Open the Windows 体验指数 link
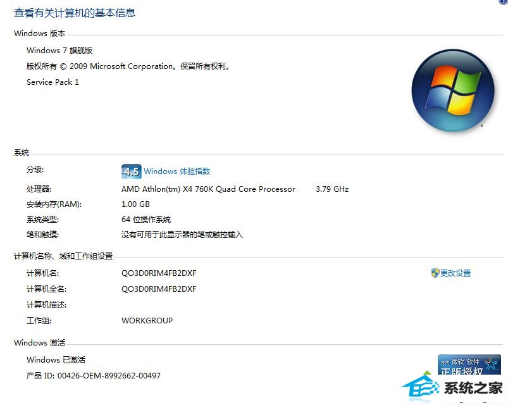 (177, 171)
